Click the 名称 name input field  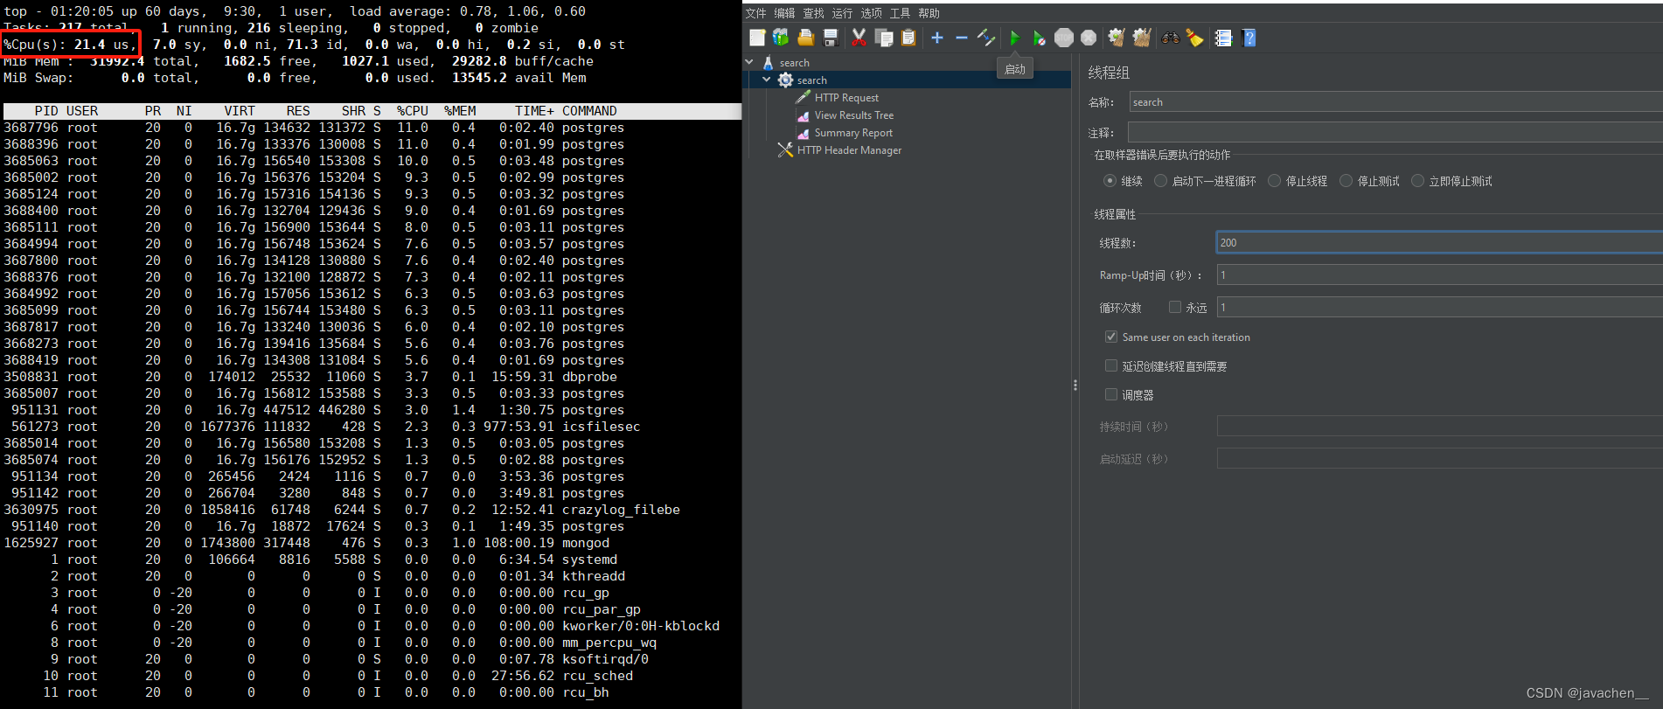[x=1395, y=102]
